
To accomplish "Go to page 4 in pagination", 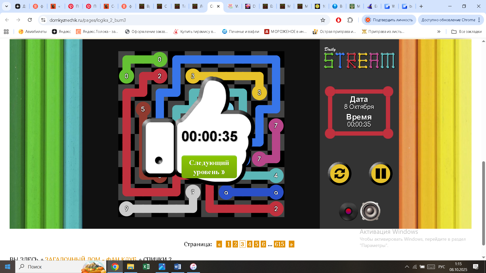I will tap(250, 244).
